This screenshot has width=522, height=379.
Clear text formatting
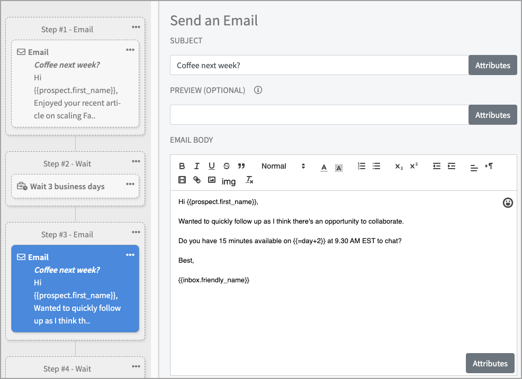[249, 180]
